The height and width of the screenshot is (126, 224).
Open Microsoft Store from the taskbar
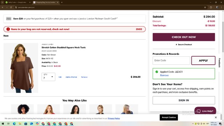[x=26, y=124]
